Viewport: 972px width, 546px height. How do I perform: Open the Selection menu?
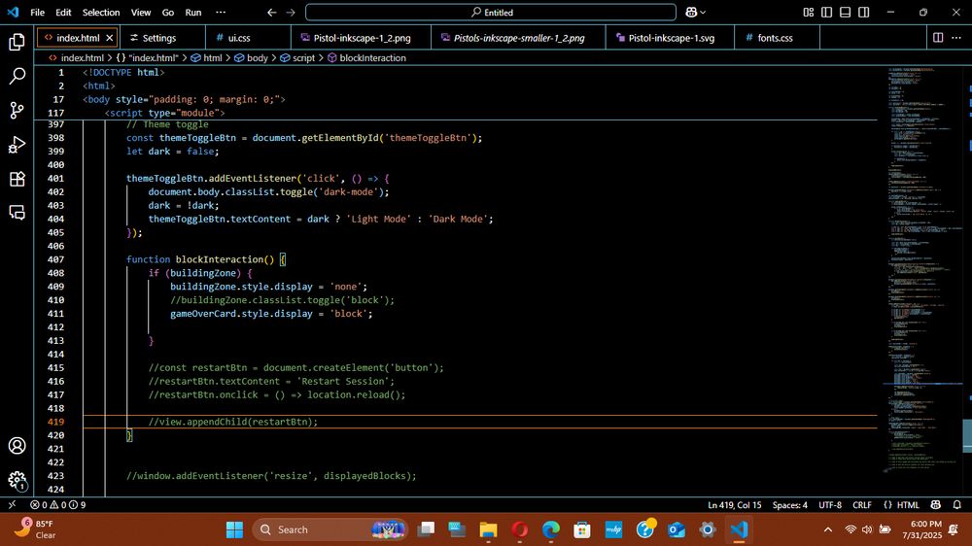click(101, 13)
